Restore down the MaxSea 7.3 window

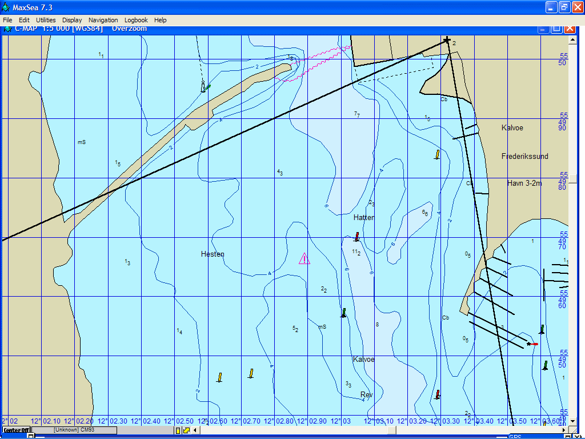click(564, 7)
